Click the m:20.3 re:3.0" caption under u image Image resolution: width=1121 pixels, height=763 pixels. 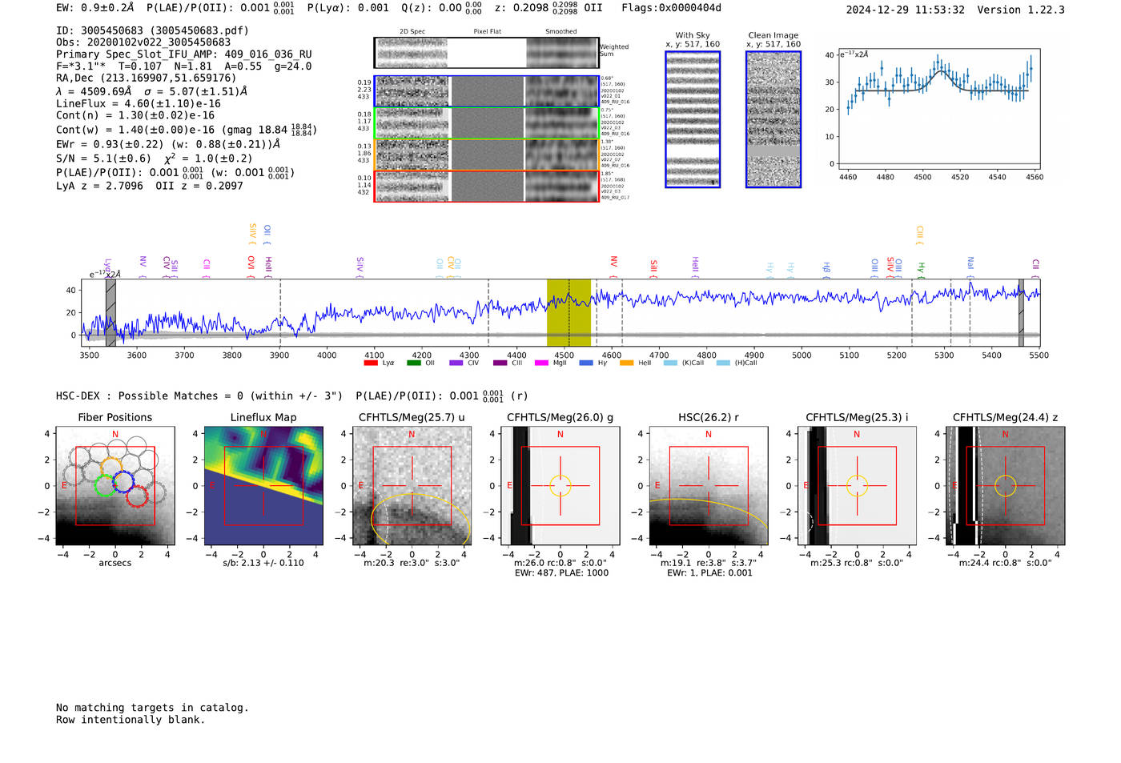[x=412, y=563]
